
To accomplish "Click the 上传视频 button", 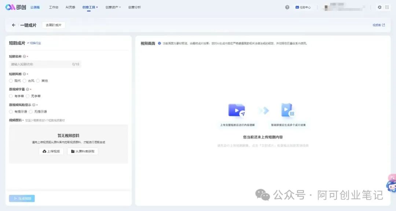I will pyautogui.click(x=51, y=151).
